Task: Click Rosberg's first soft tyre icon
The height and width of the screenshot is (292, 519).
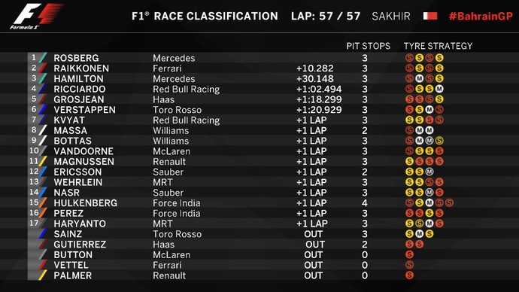Action: pyautogui.click(x=409, y=58)
